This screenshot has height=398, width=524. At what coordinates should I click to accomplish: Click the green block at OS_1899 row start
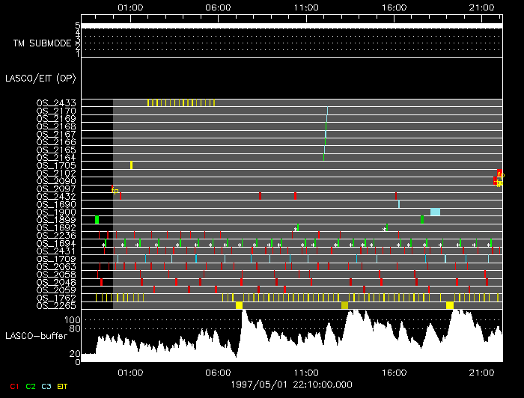click(x=97, y=220)
